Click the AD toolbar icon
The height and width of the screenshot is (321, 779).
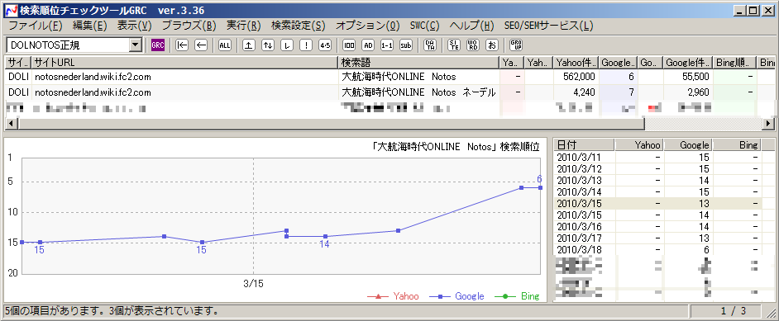pos(368,45)
